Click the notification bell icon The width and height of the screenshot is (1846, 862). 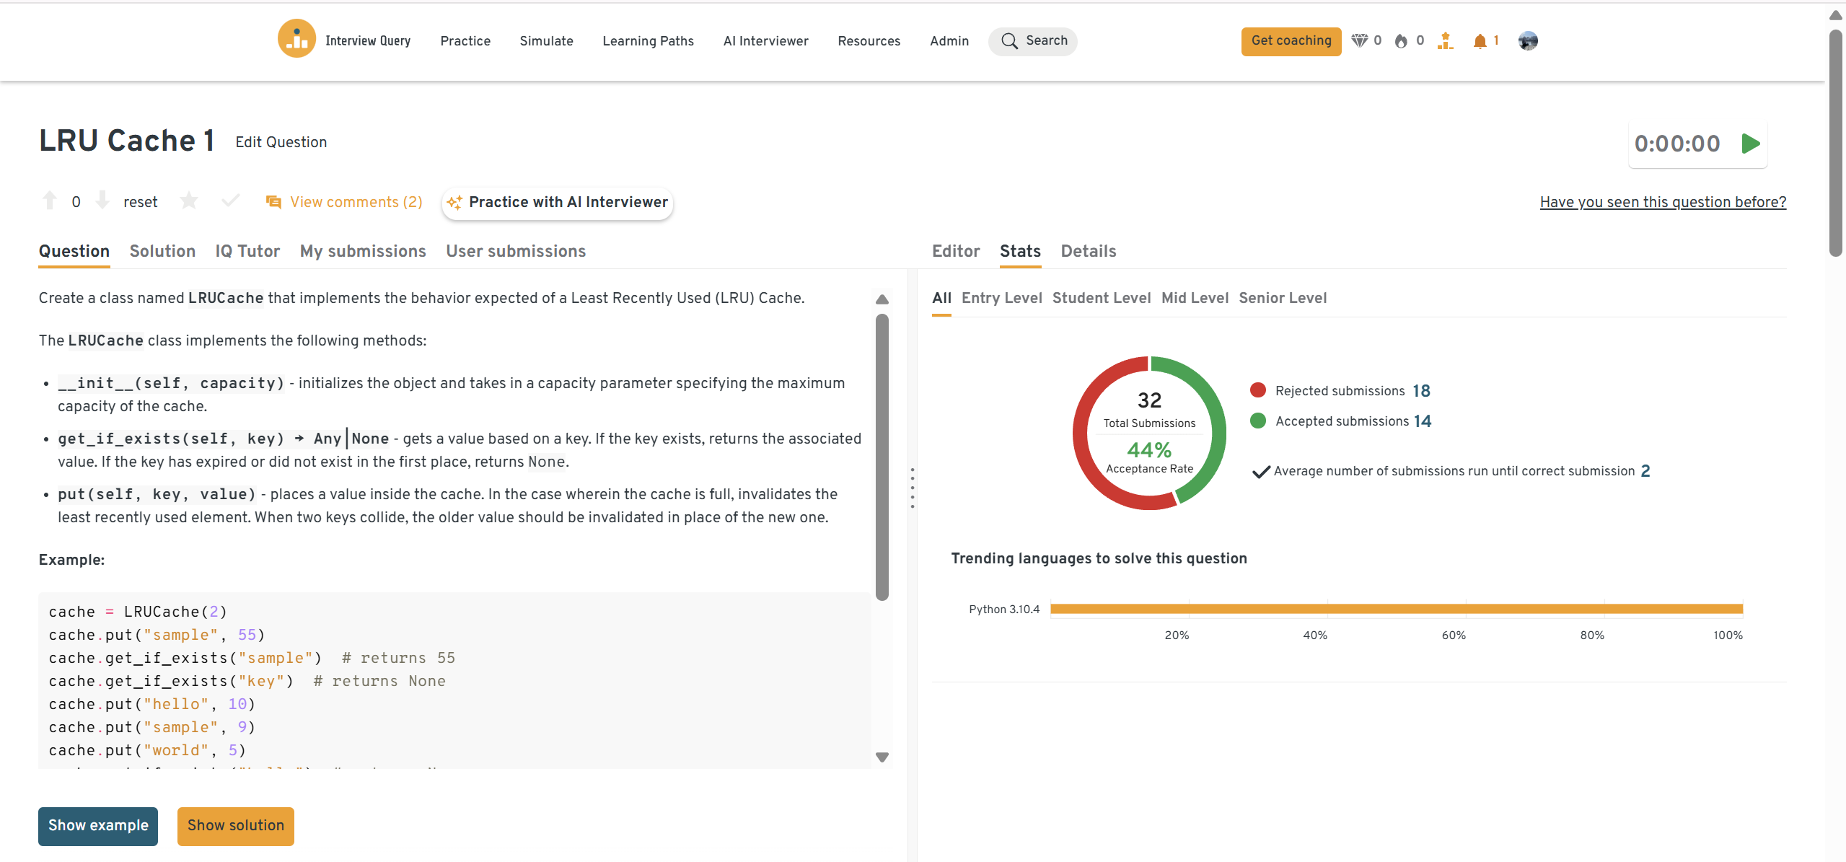pos(1480,41)
